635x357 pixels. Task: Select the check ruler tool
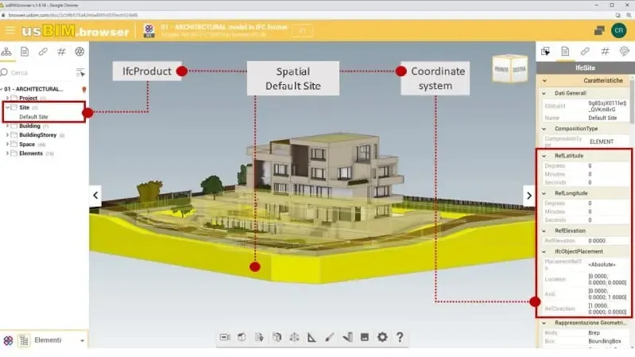click(347, 337)
